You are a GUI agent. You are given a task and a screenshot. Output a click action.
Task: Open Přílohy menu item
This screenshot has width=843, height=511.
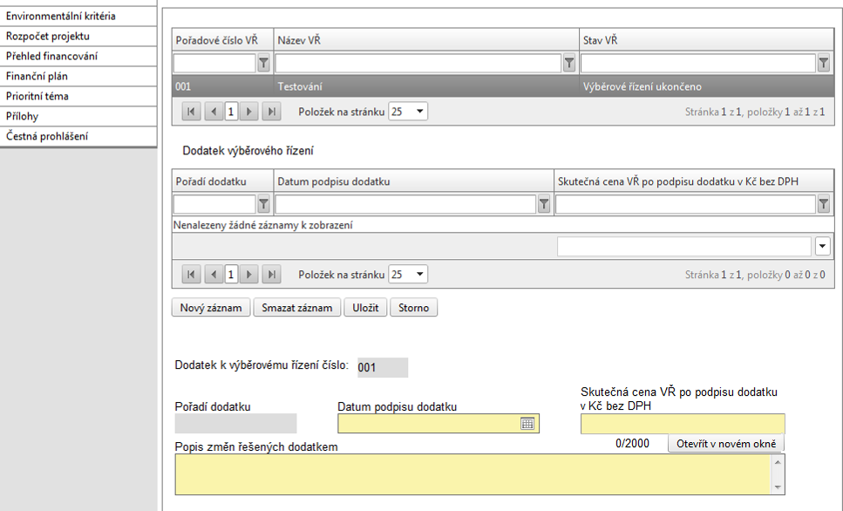tap(78, 116)
